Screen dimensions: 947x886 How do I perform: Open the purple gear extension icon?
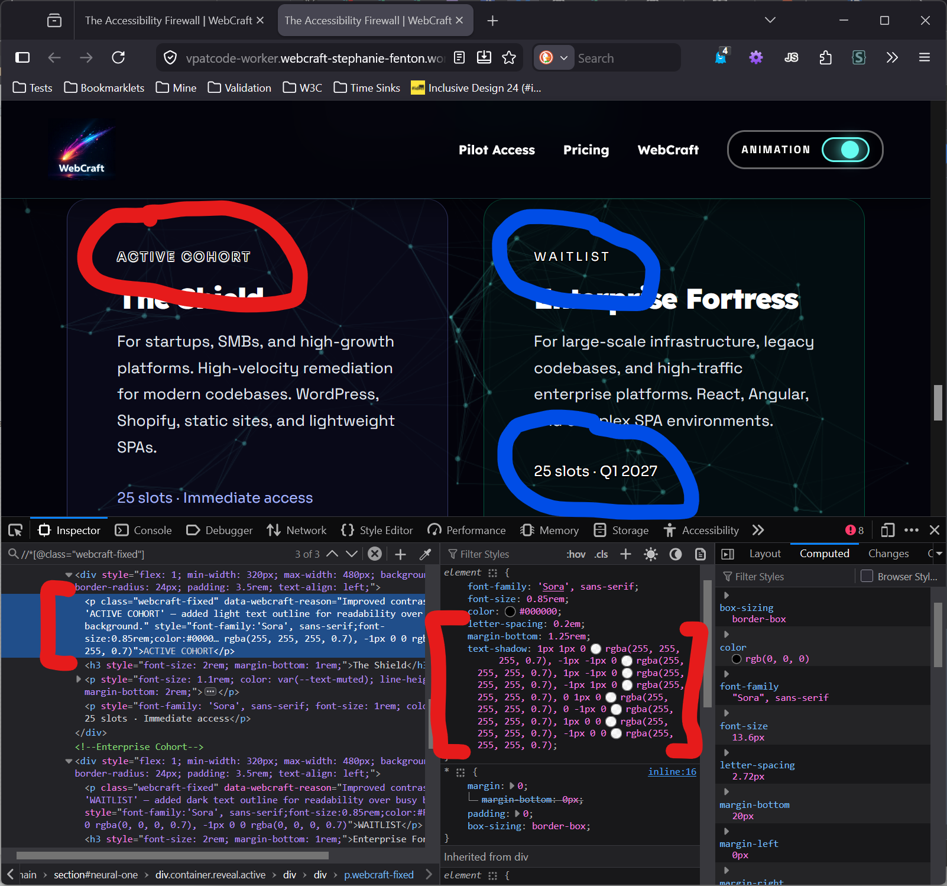pyautogui.click(x=756, y=57)
